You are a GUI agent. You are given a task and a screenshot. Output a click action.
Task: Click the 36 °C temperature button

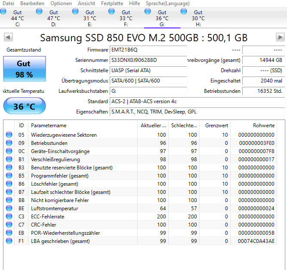pyautogui.click(x=25, y=106)
